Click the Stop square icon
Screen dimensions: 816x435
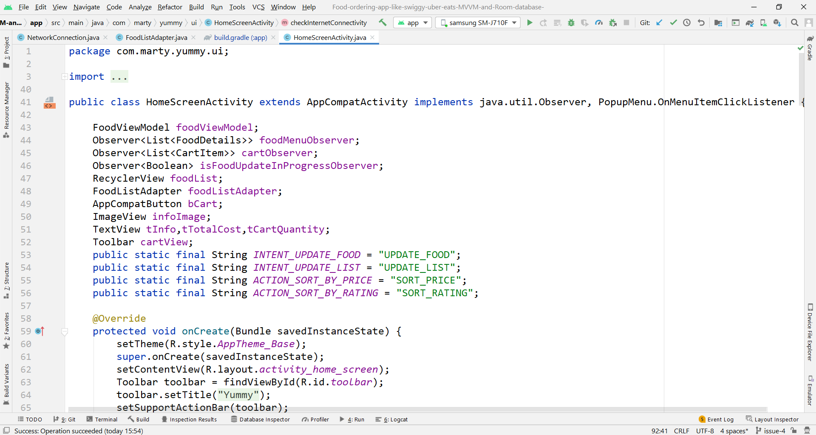626,22
